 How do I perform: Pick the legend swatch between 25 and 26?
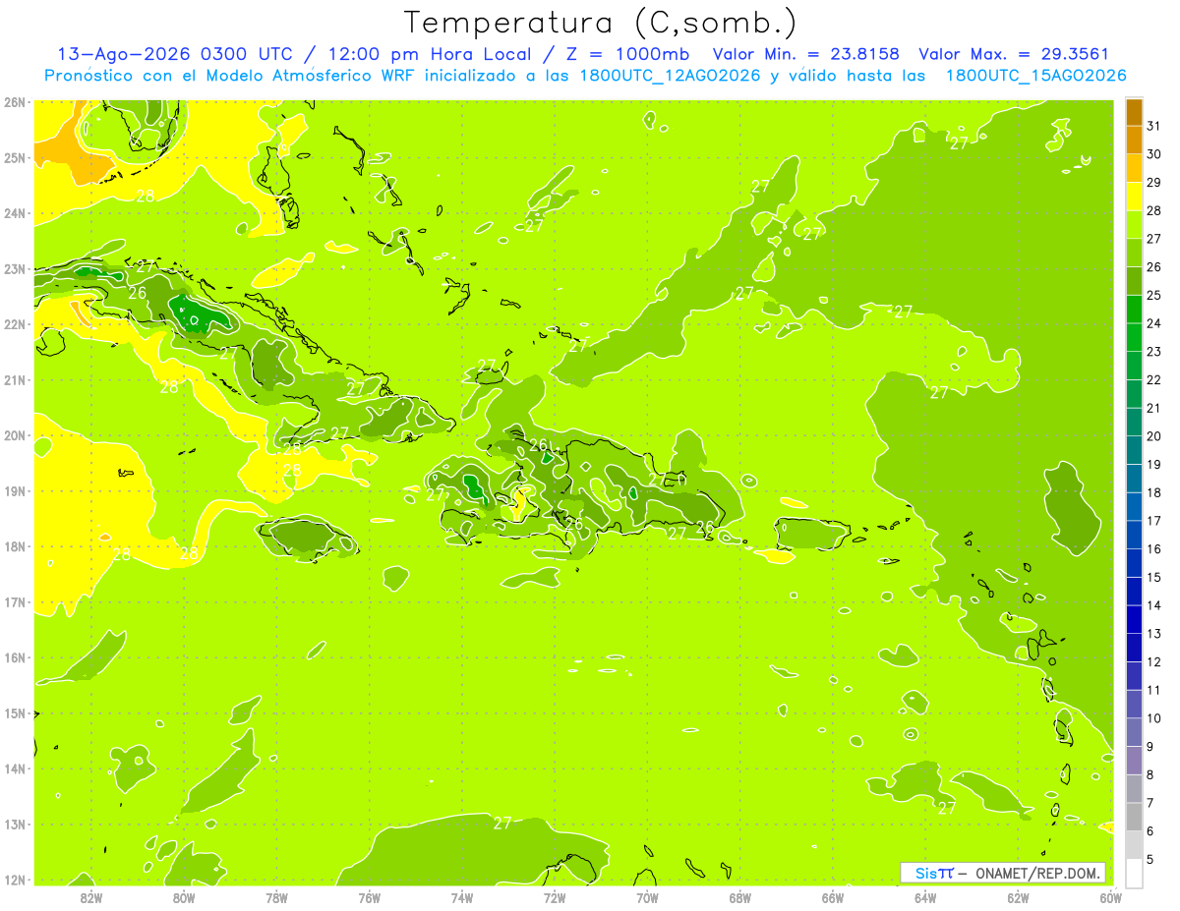coord(1134,281)
